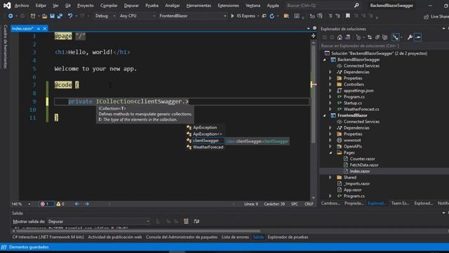The height and width of the screenshot is (253, 449).
Task: Click the save all files icon
Action: 60,16
